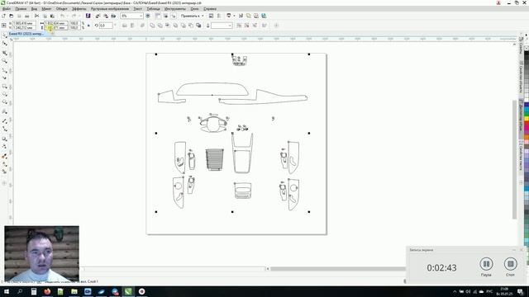Open the action center notification icon
This screenshot has height=297, width=529.
tap(521, 291)
